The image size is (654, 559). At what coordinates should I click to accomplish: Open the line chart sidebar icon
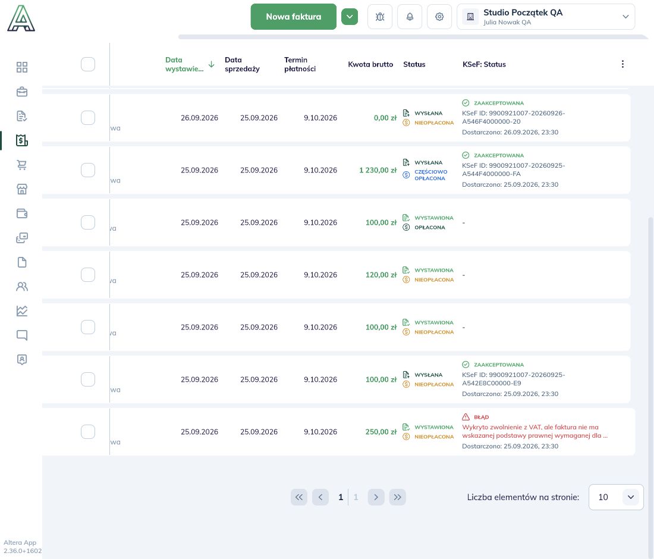pos(21,311)
